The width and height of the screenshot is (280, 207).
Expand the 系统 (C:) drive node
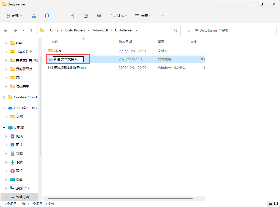6,188
